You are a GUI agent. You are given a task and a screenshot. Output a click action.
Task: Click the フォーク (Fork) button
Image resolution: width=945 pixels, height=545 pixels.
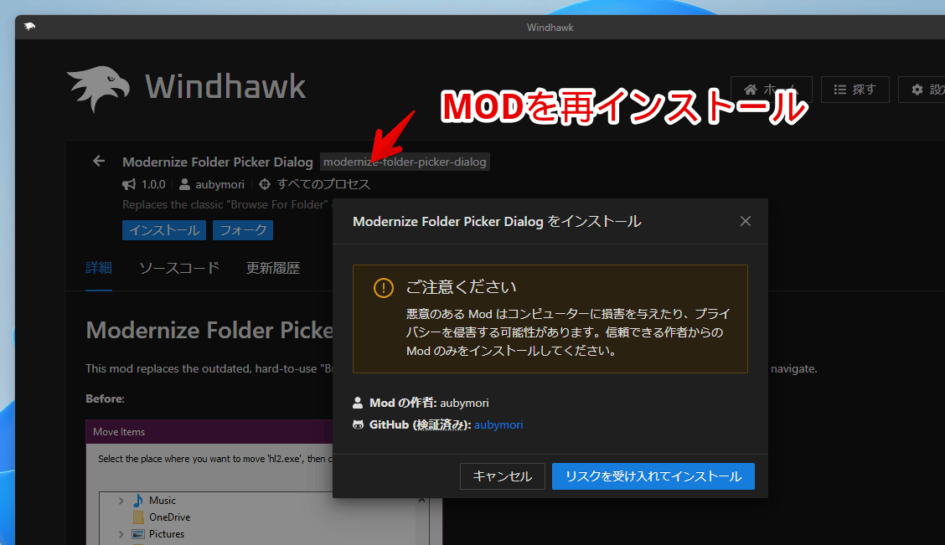(243, 230)
